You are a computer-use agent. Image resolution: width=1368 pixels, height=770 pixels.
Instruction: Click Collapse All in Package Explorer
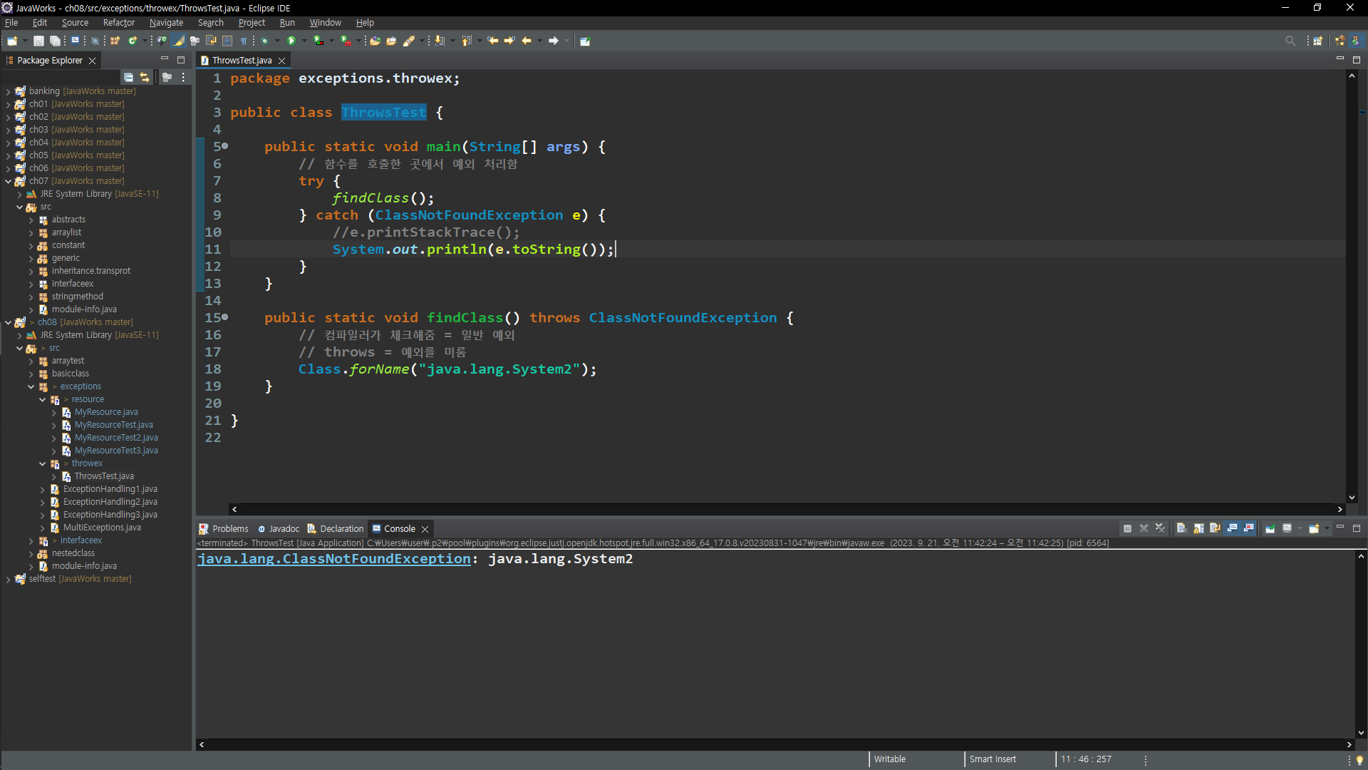(128, 77)
